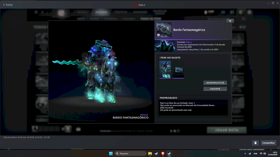This screenshot has width=280, height=157.
Task: Share the screenshot via Compartilhar
Action: click(268, 143)
